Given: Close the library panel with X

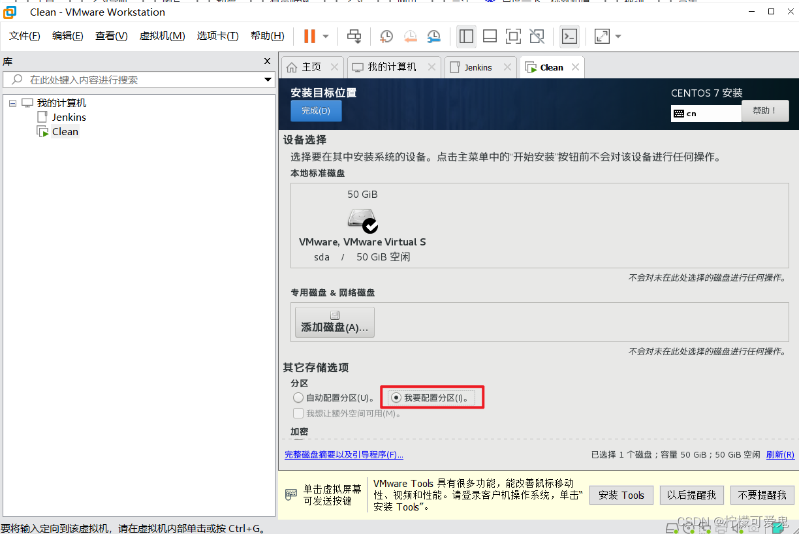Looking at the screenshot, I should [x=267, y=61].
